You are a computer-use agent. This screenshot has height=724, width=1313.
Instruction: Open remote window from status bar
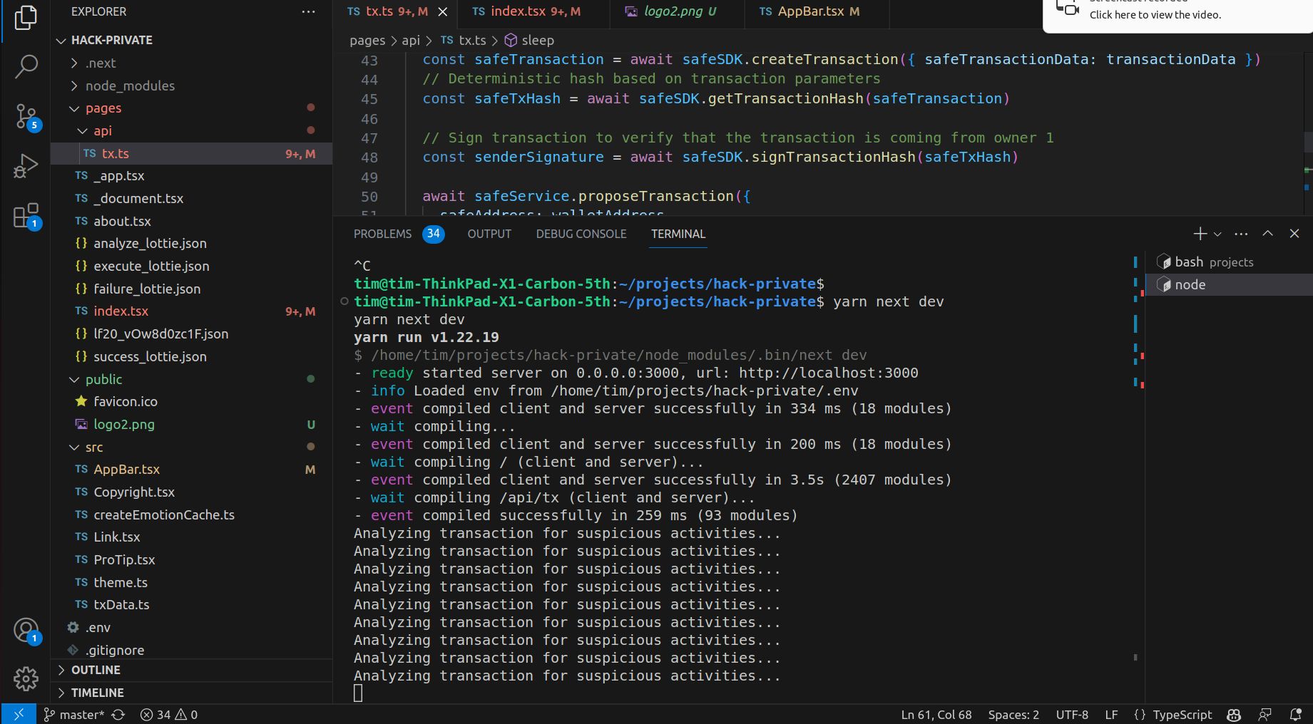(x=19, y=714)
